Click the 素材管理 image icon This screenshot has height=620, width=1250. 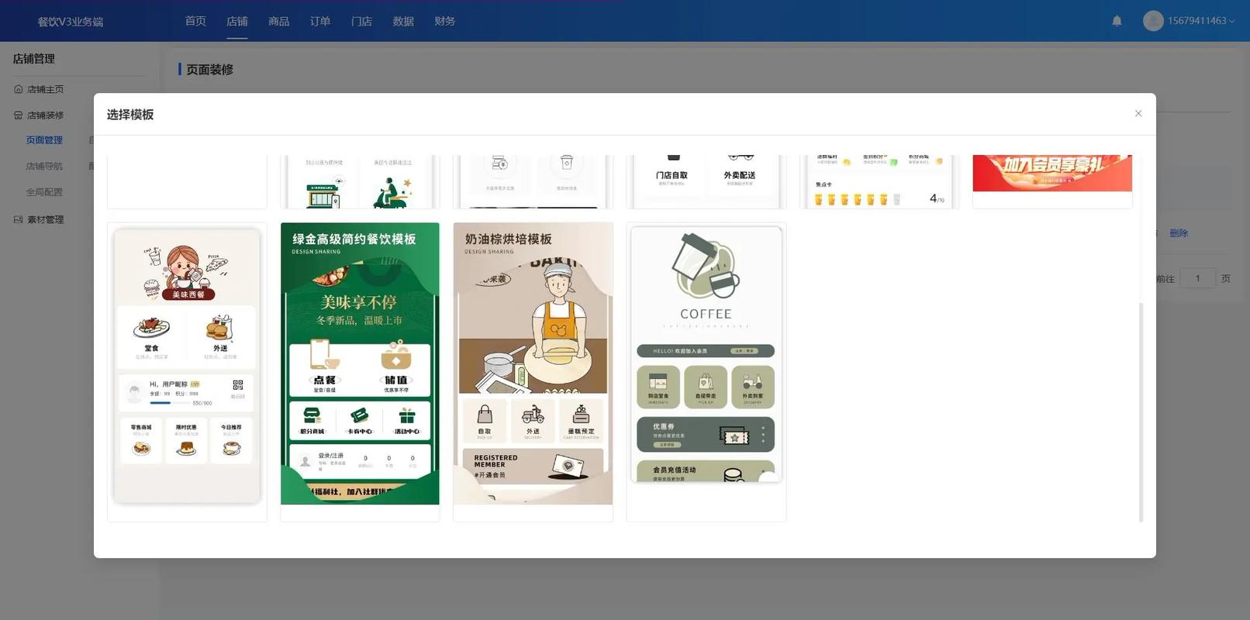[x=18, y=219]
